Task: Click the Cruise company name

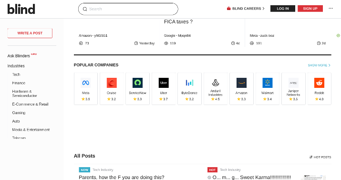Action: pos(112,93)
